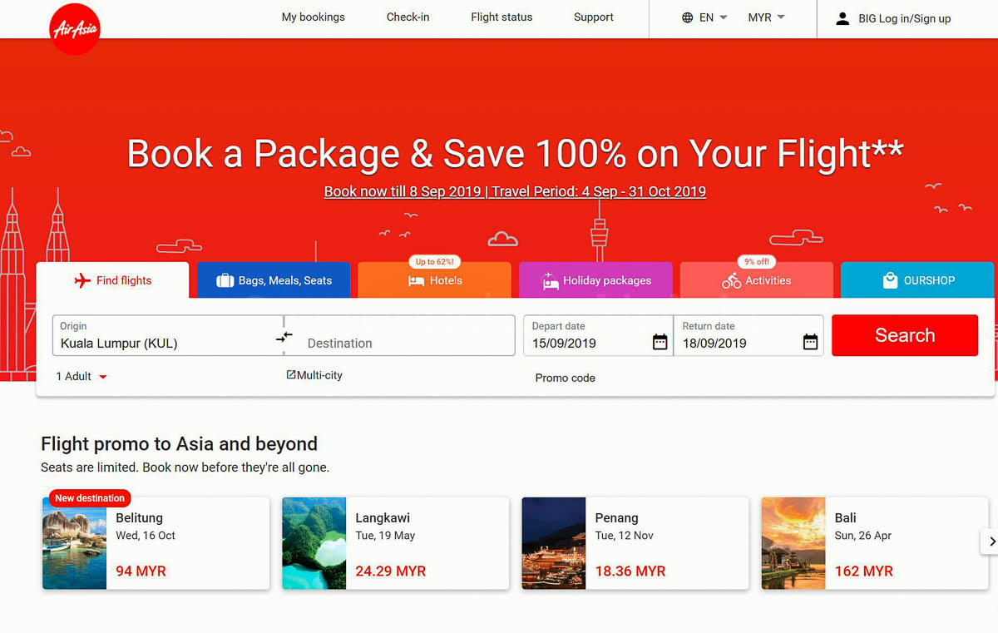Click the user profile icon
Screen dimensions: 998x633
point(842,18)
